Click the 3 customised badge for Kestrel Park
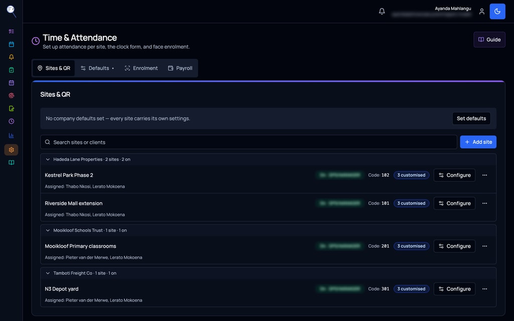514x321 pixels. click(x=412, y=175)
